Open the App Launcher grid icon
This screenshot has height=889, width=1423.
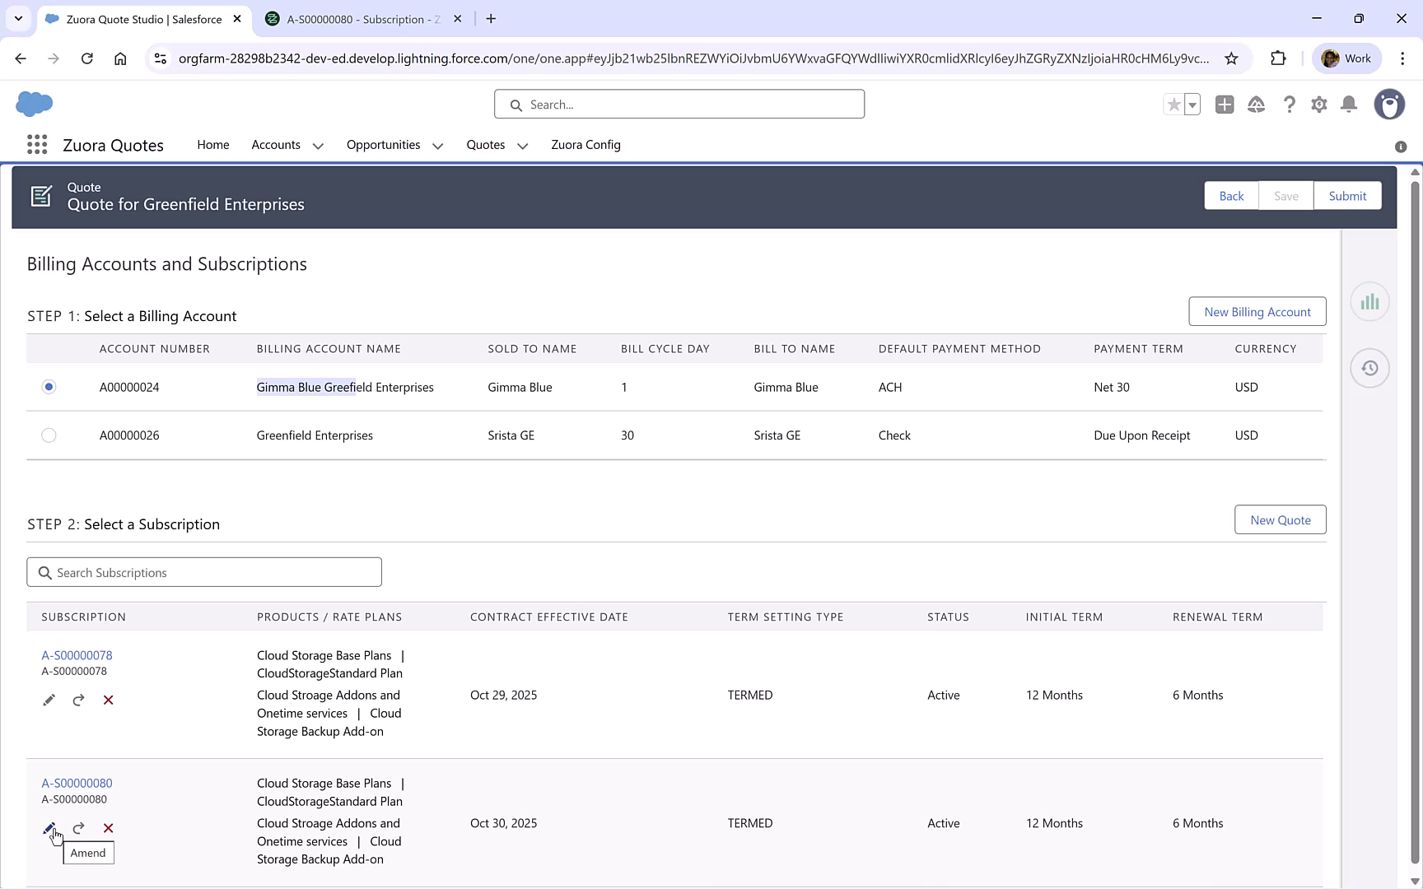[x=37, y=145]
